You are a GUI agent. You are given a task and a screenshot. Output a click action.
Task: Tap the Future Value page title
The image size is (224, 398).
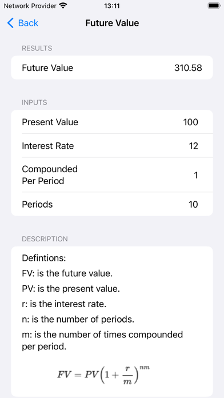point(112,23)
